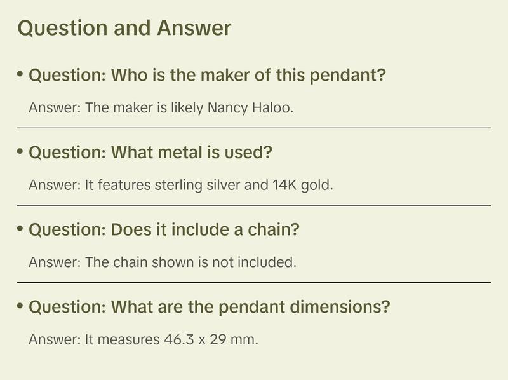Viewport: 508px width, 380px height.
Task: Click the Question and Answer heading
Action: tap(124, 28)
